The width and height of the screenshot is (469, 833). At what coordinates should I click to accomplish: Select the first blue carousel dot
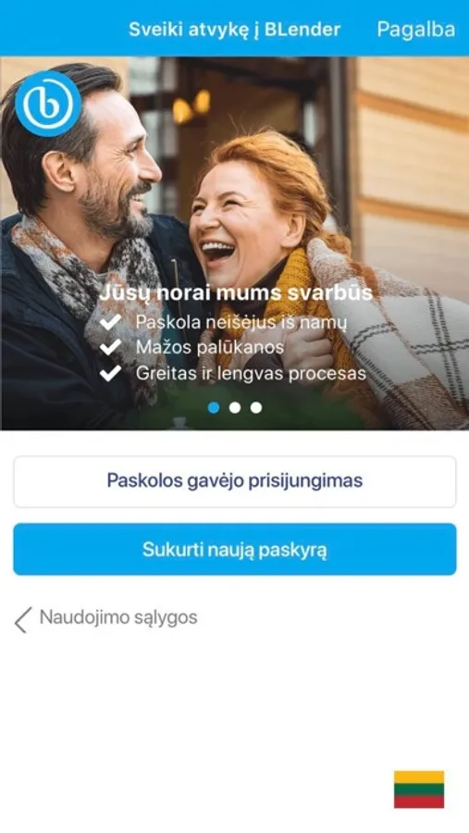(214, 407)
